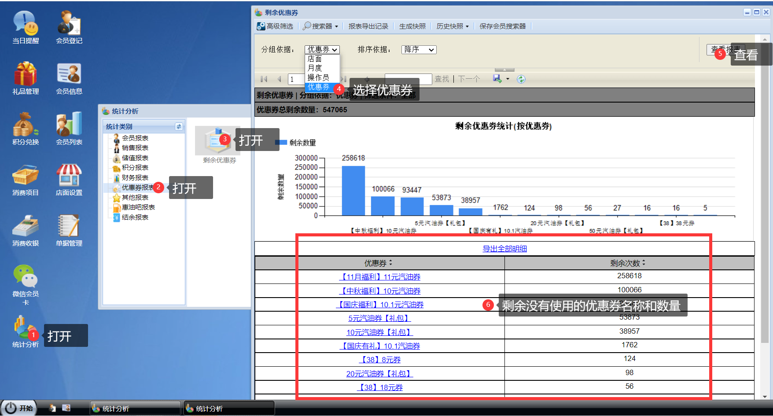Click the 高级筛选 filter toolbar item
The height and width of the screenshot is (416, 773).
pyautogui.click(x=275, y=26)
